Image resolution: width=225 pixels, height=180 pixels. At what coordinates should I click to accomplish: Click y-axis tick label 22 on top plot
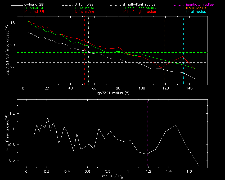(13, 67)
